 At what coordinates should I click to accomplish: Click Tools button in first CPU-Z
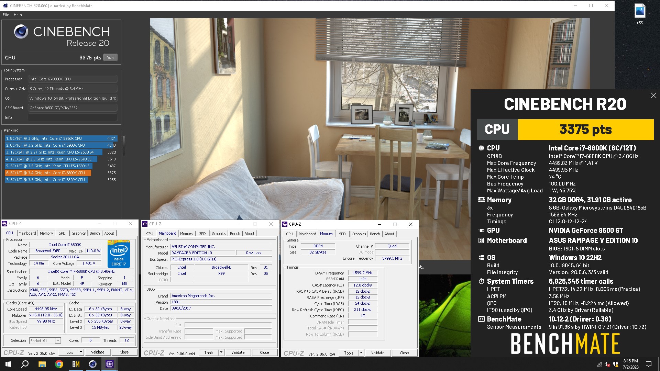pyautogui.click(x=68, y=352)
